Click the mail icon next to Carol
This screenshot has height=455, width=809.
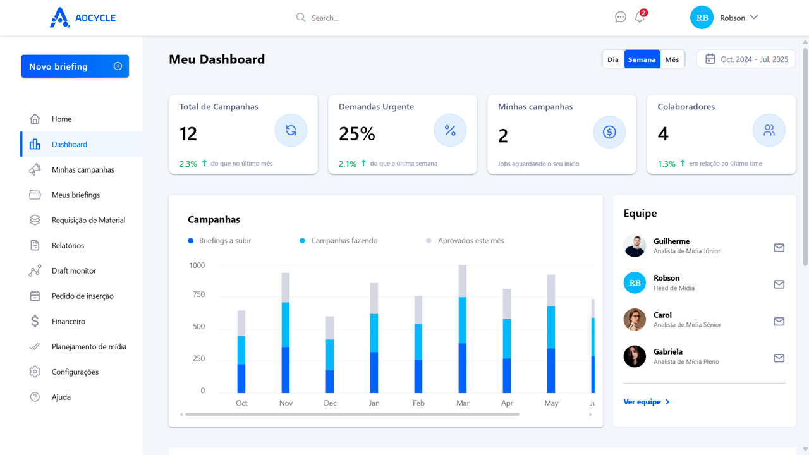tap(779, 321)
